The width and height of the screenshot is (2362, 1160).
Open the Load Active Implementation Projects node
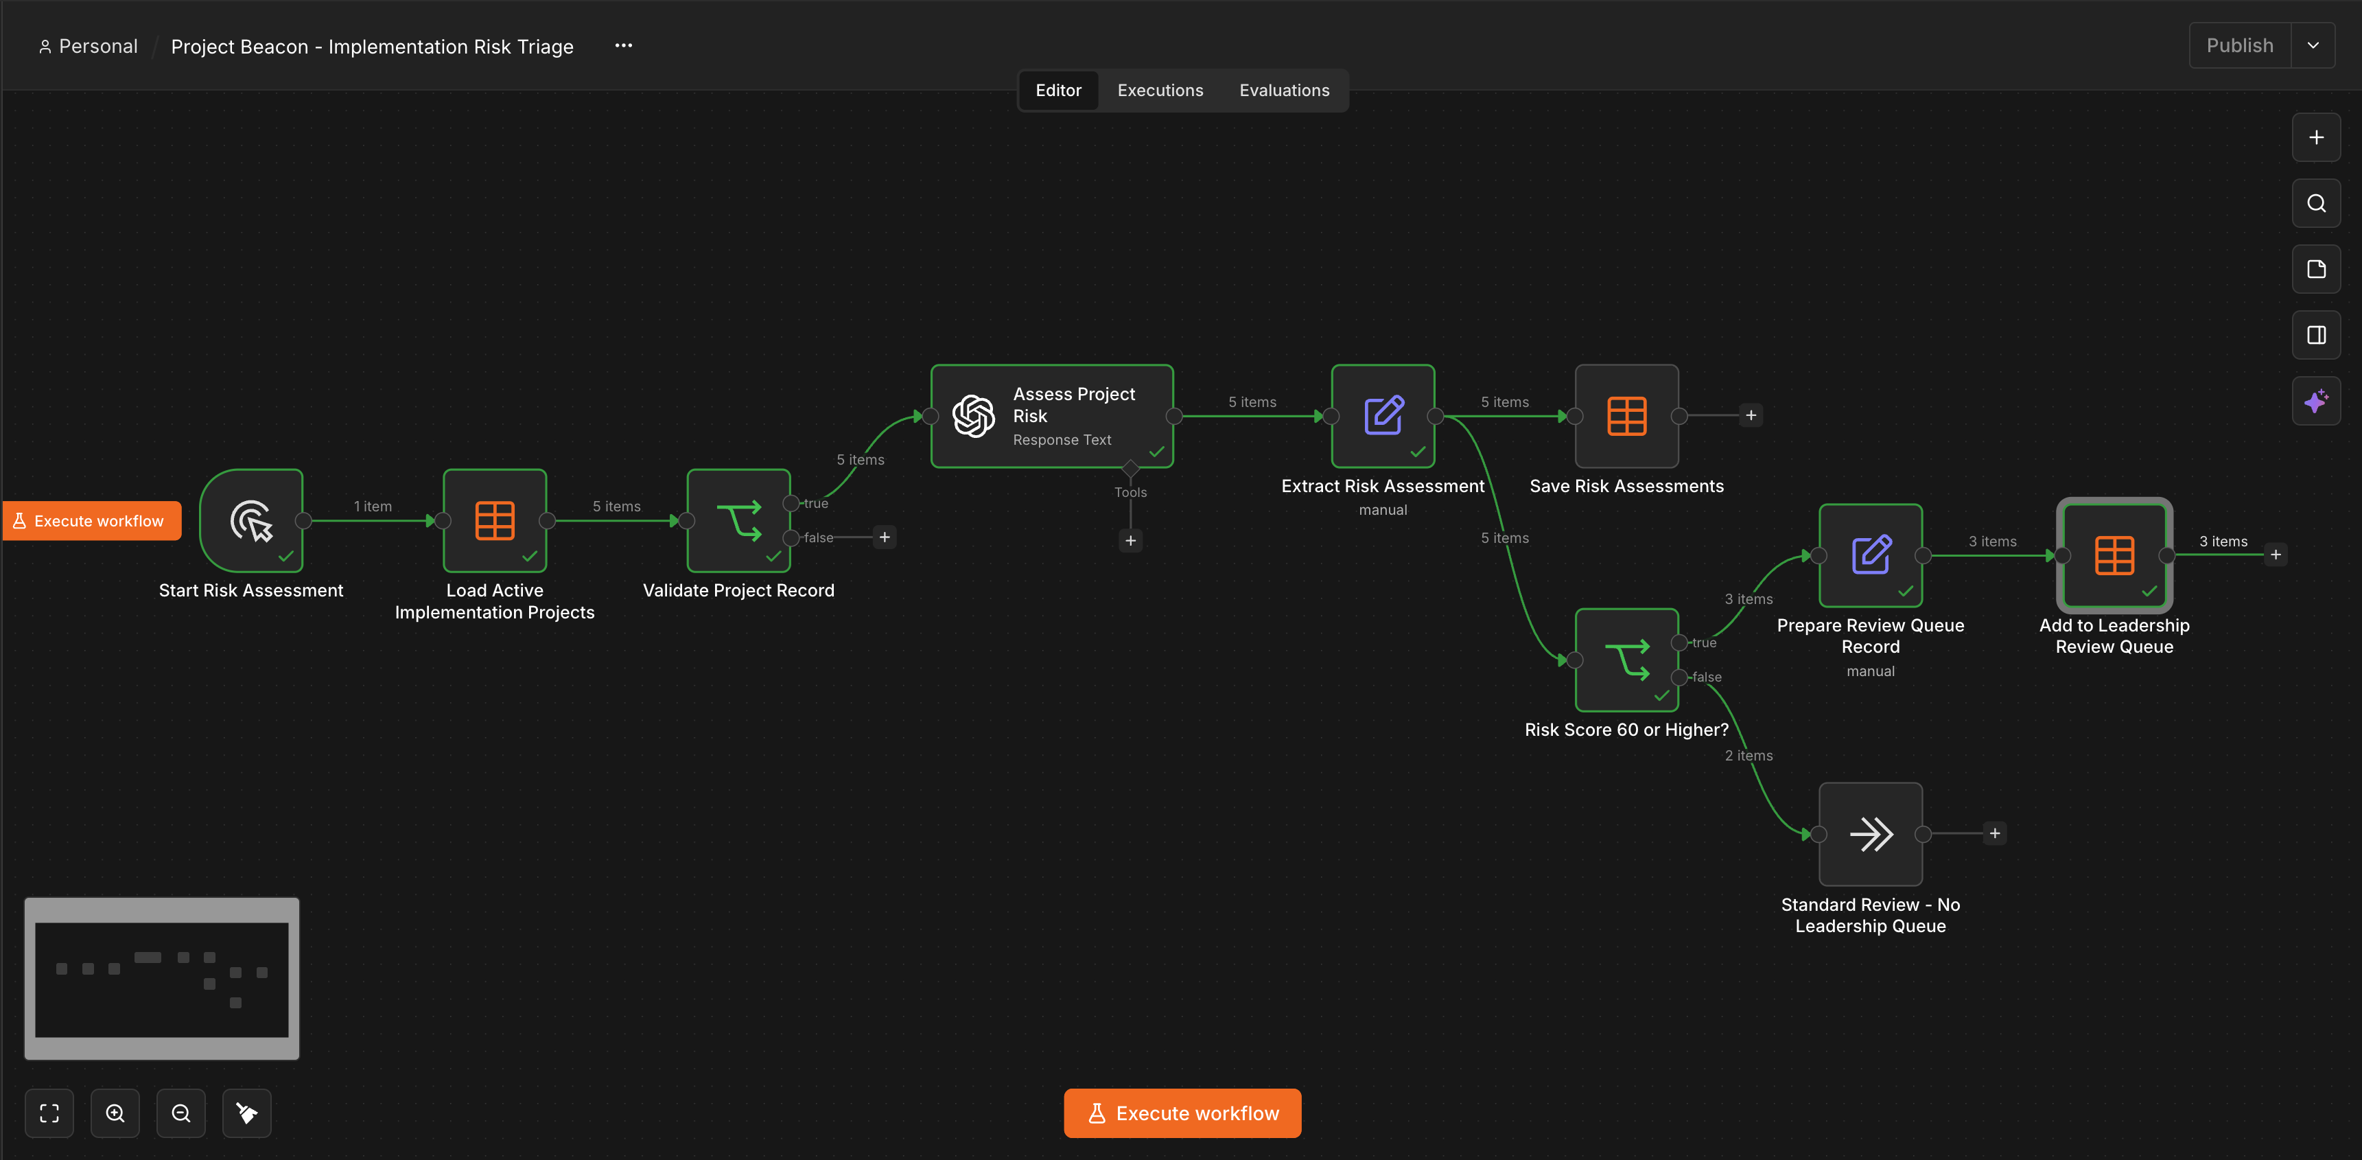(495, 521)
